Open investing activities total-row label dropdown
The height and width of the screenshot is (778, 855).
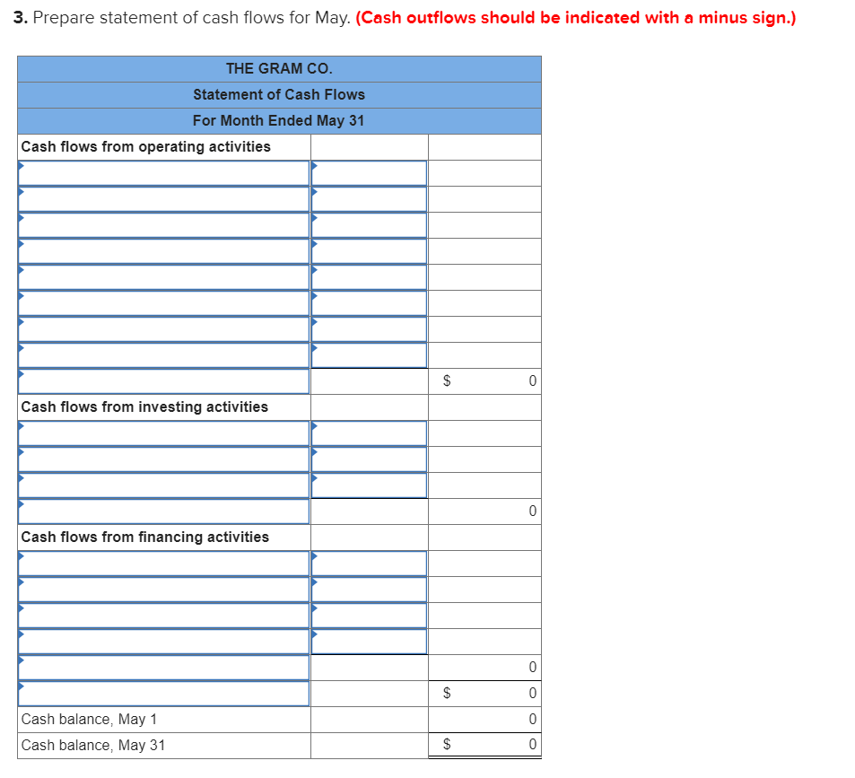point(163,511)
